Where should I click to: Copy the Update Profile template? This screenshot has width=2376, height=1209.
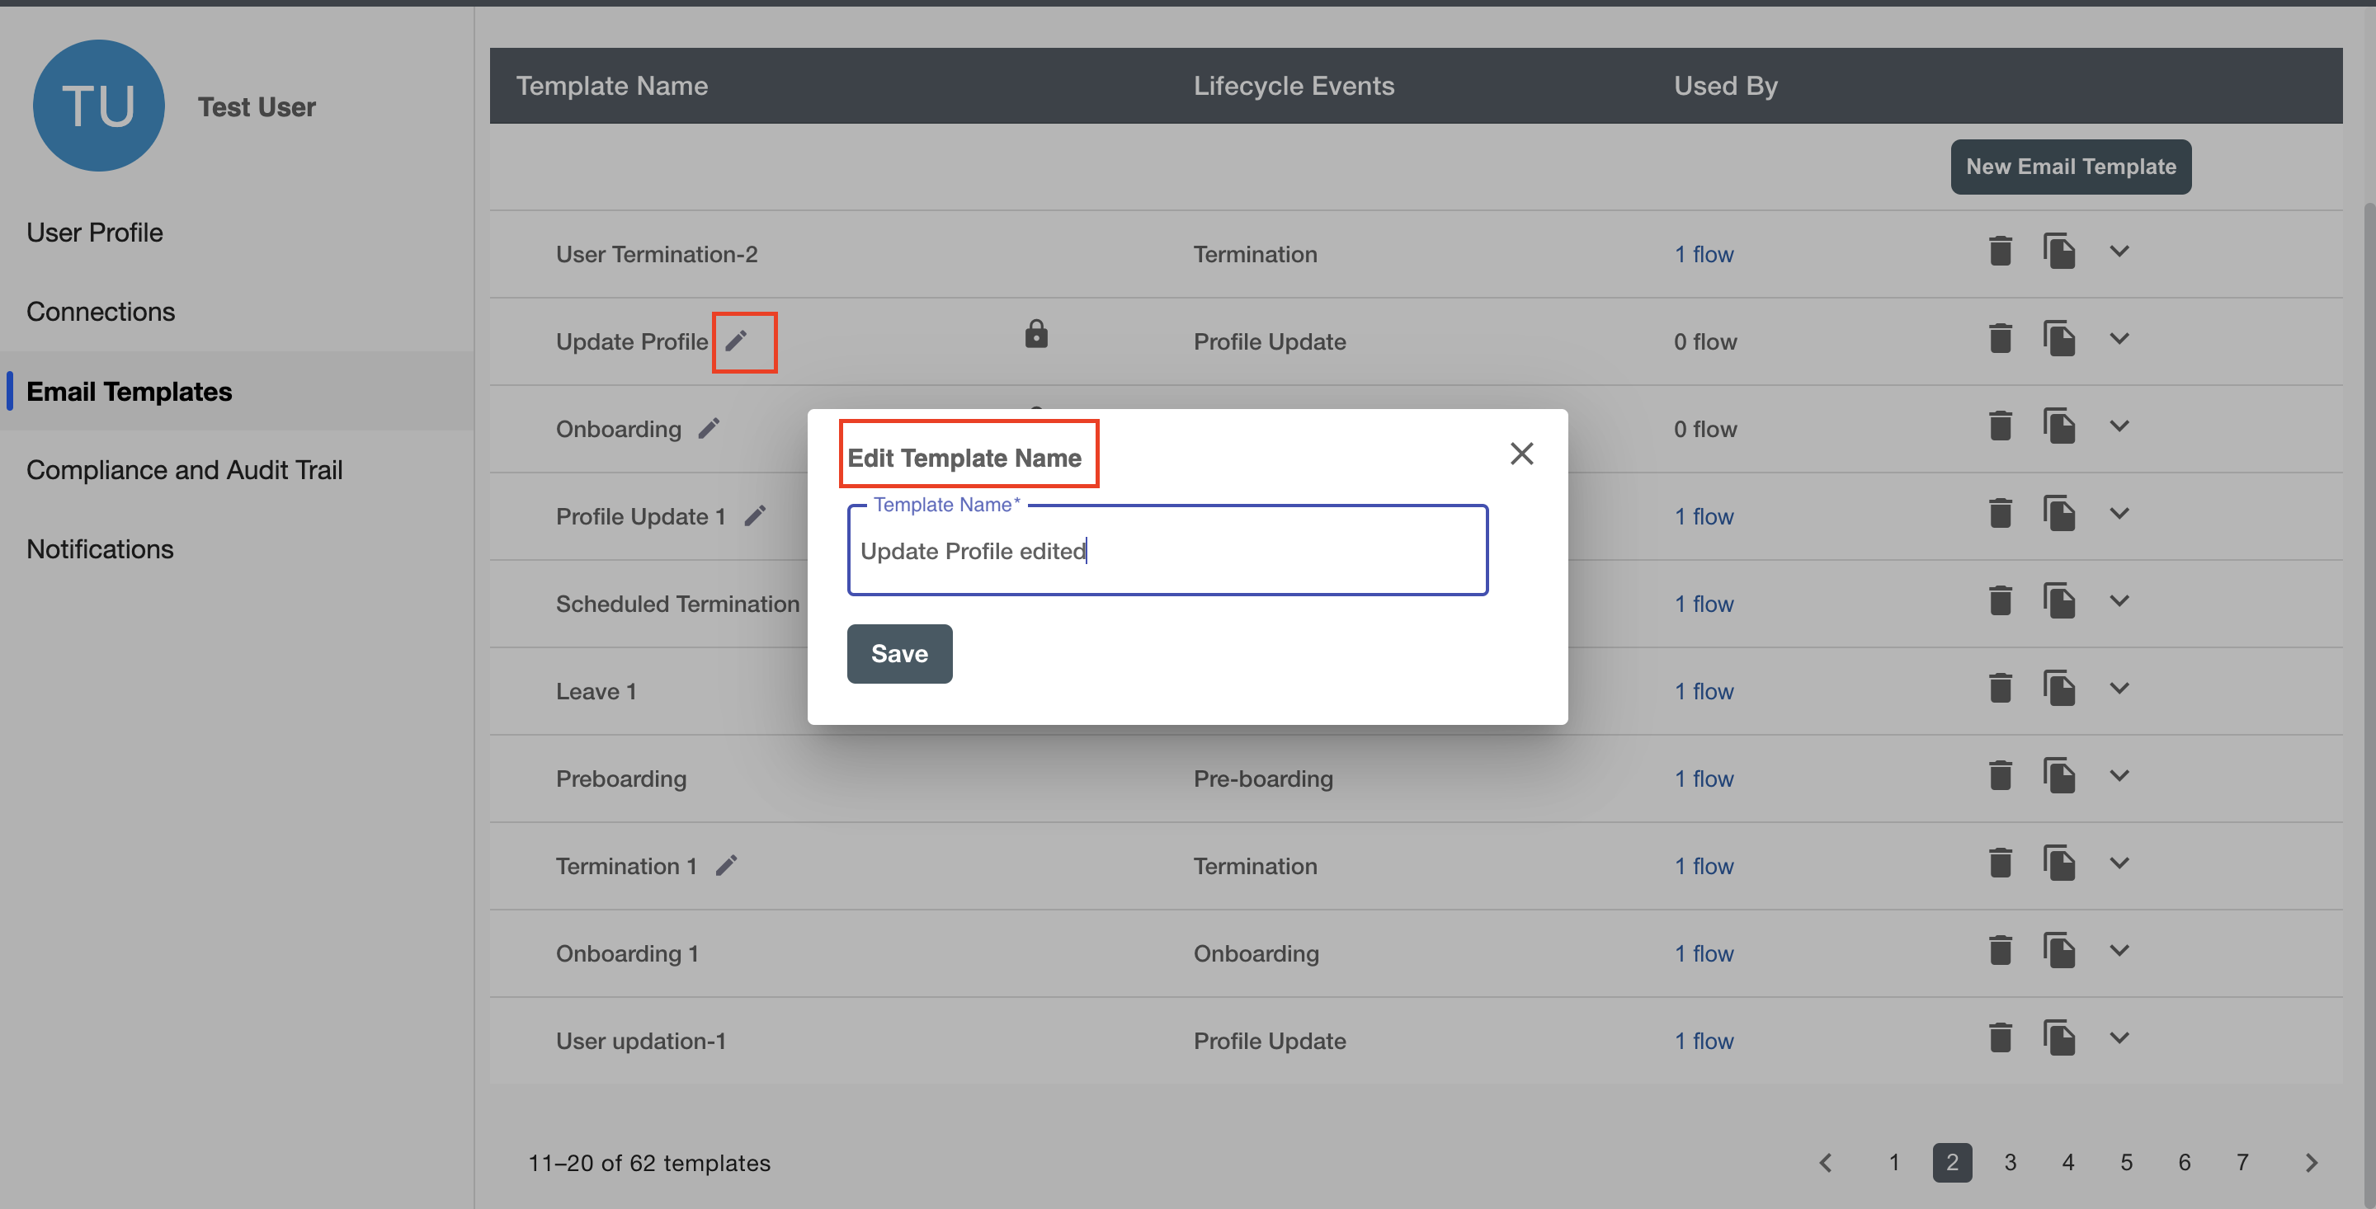(x=2058, y=338)
